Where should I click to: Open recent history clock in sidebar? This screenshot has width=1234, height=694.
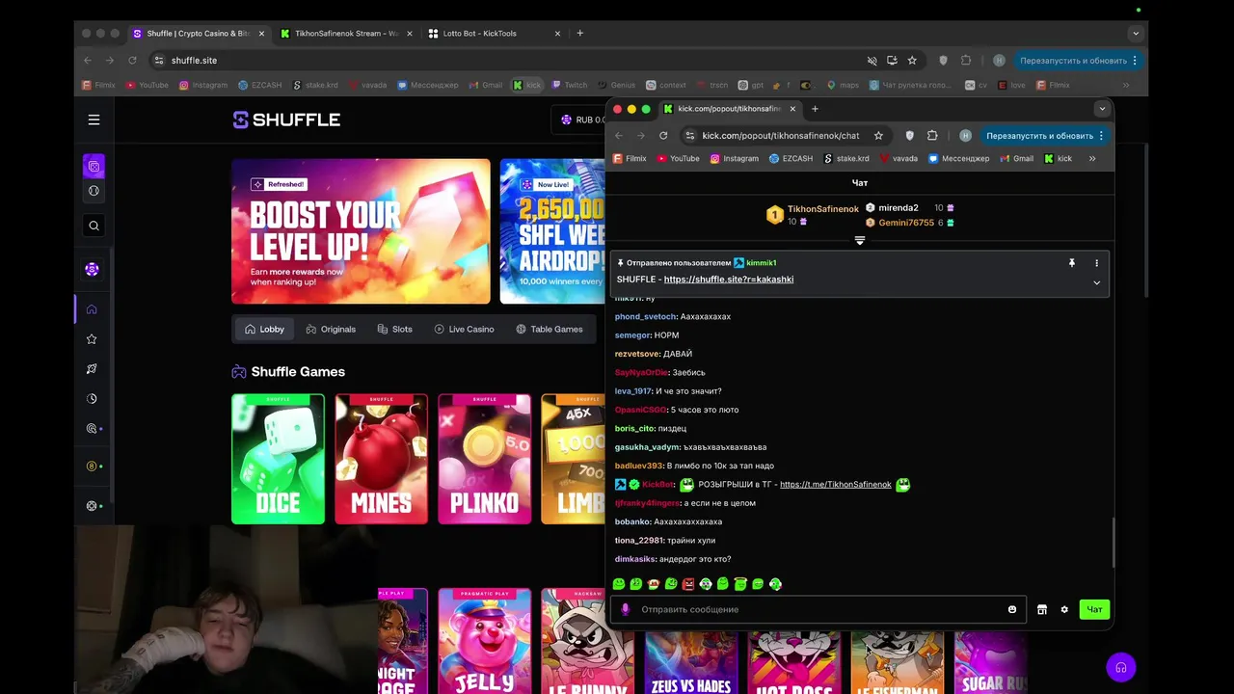(x=92, y=399)
